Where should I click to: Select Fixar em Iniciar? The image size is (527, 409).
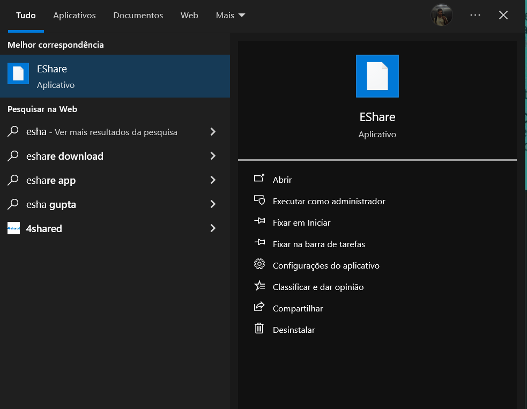tap(301, 223)
